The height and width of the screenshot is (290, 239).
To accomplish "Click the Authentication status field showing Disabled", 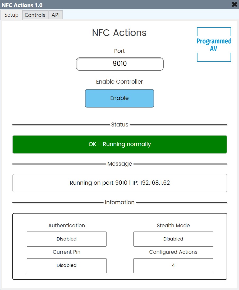I will coord(66,239).
